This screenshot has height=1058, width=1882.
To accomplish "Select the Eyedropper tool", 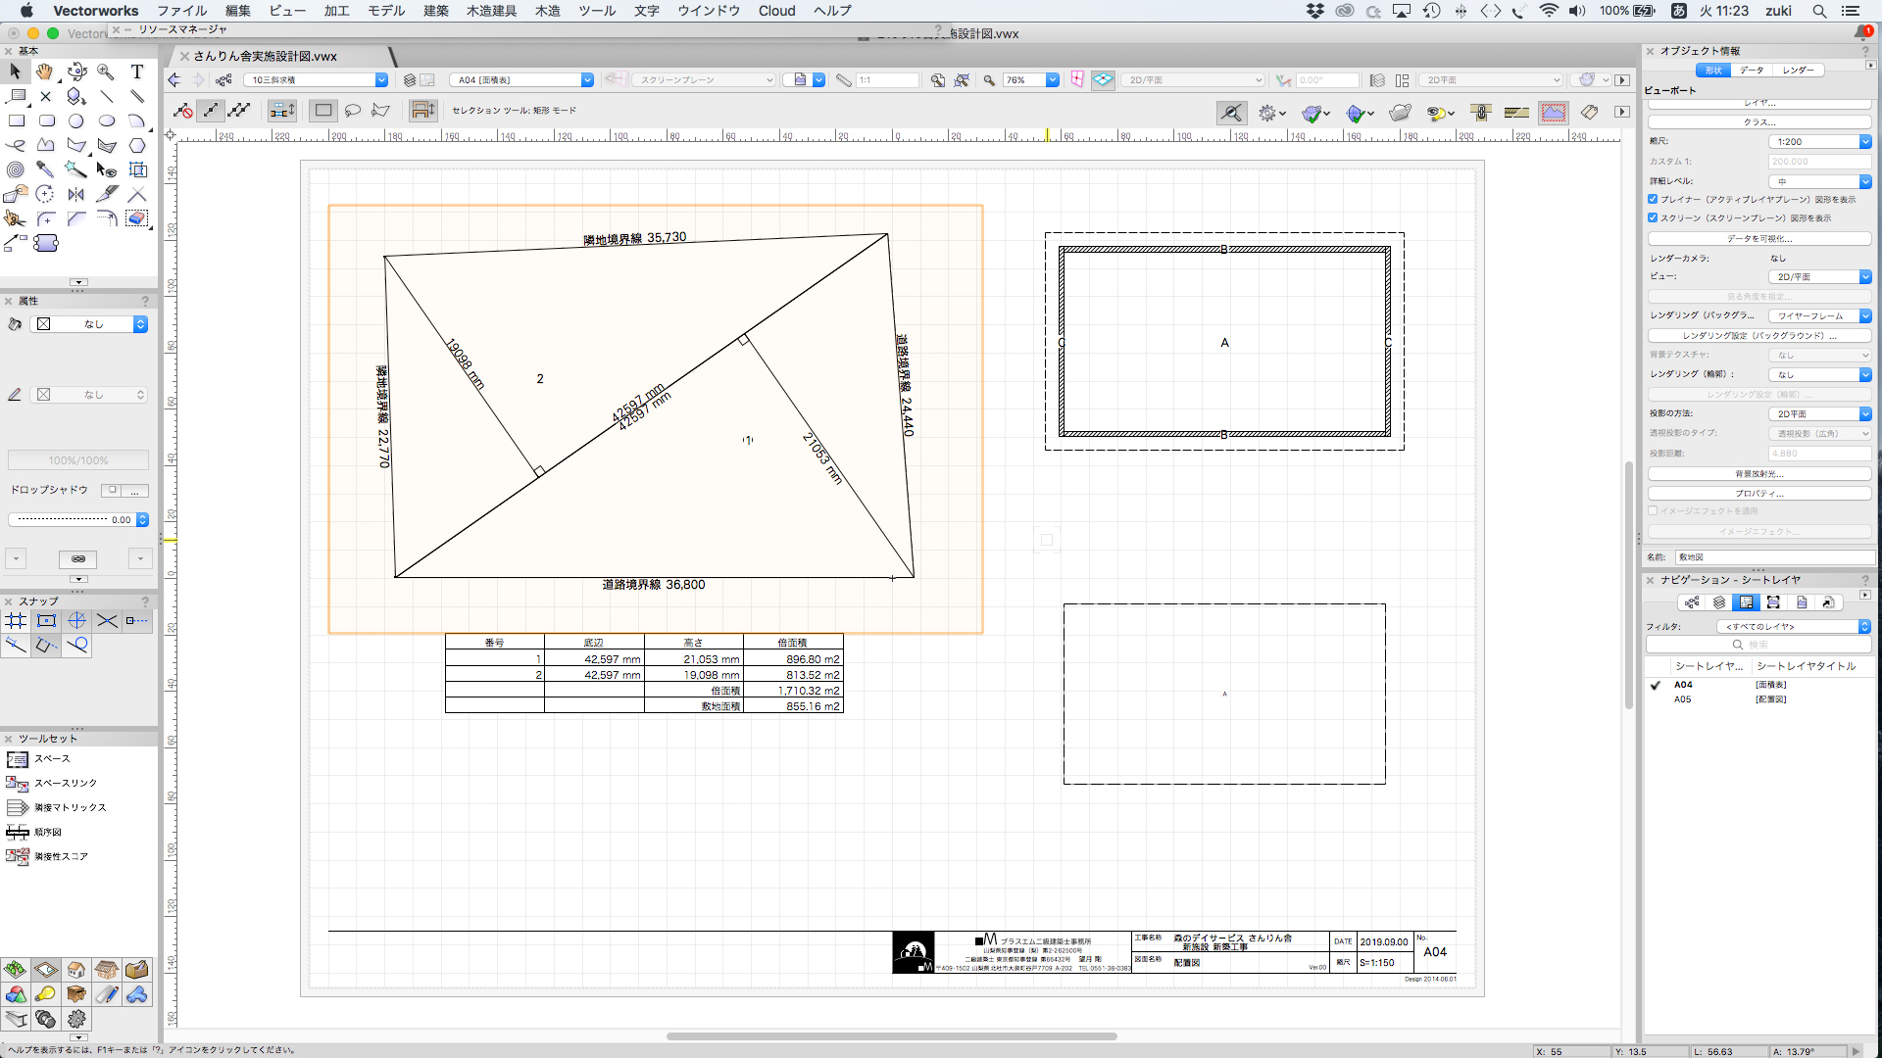I will (46, 169).
